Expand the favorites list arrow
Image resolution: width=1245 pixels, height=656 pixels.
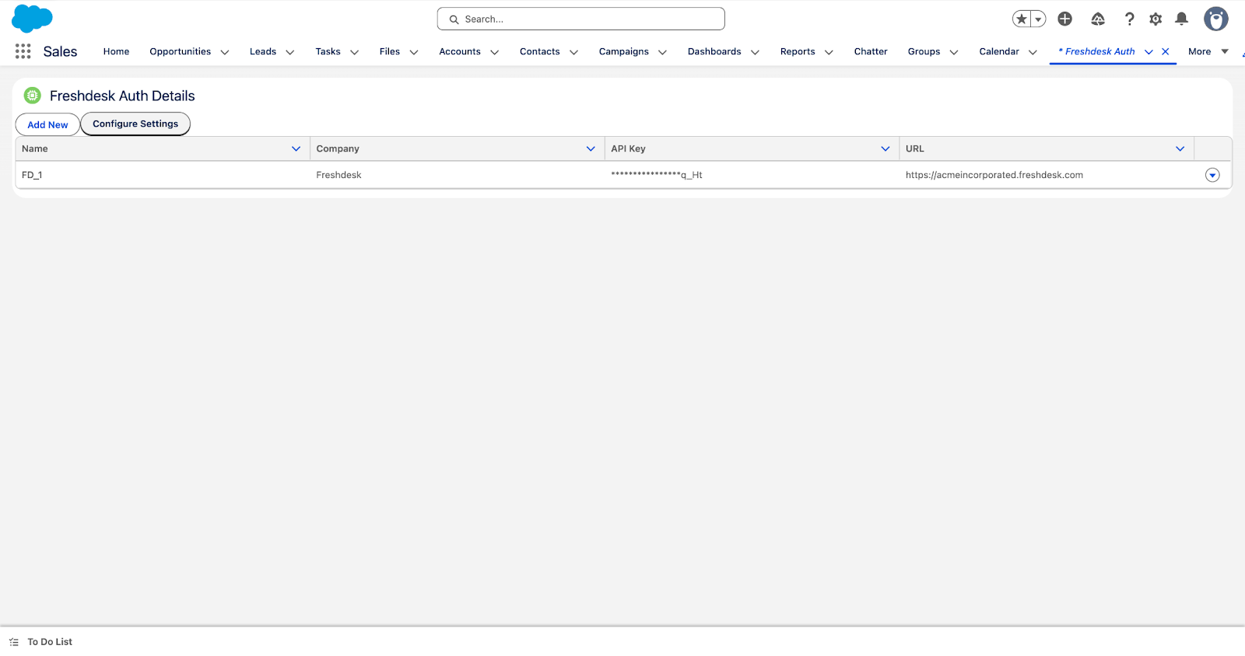pos(1038,19)
